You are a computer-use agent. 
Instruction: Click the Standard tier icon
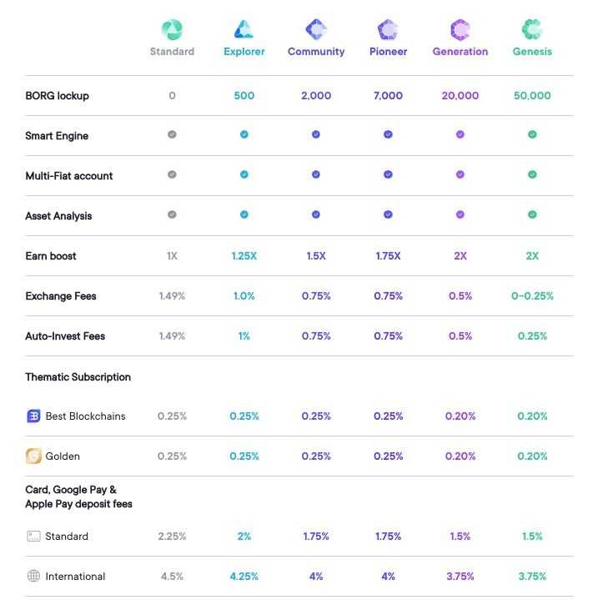click(x=172, y=30)
